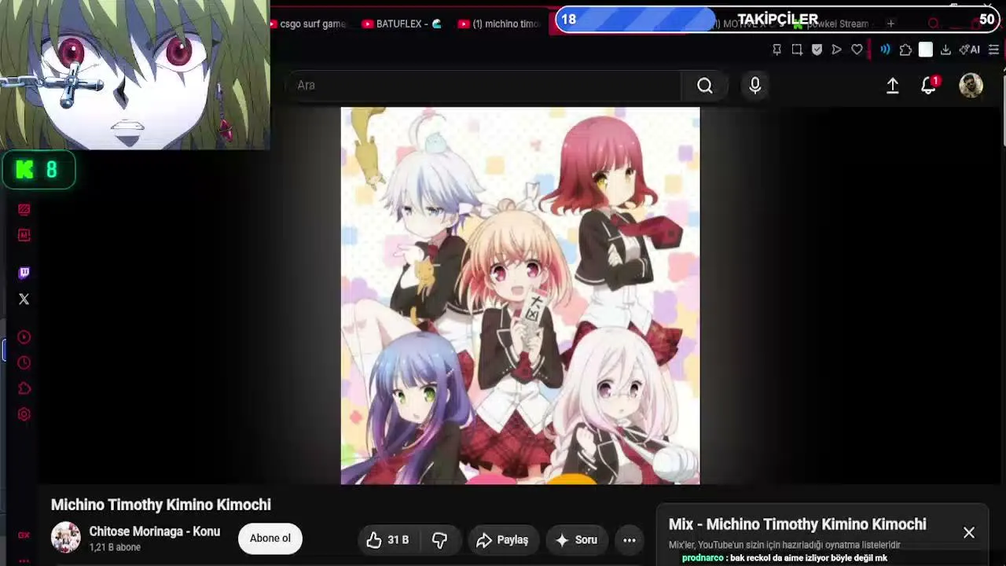Open the Chitose Morinaga channel avatar

point(66,538)
